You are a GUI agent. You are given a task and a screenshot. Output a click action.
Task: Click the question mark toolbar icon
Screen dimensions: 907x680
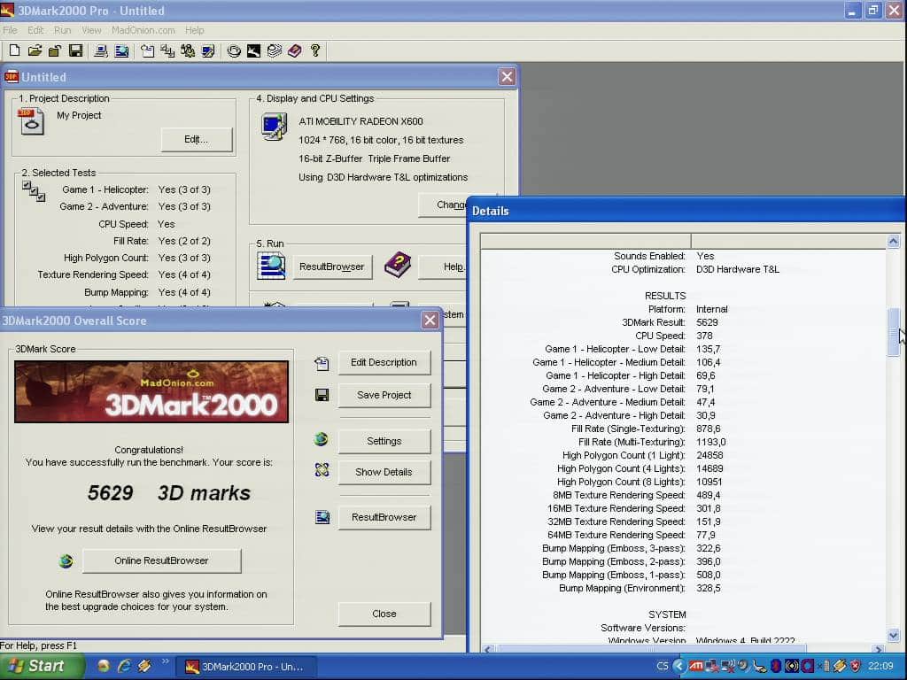(315, 50)
